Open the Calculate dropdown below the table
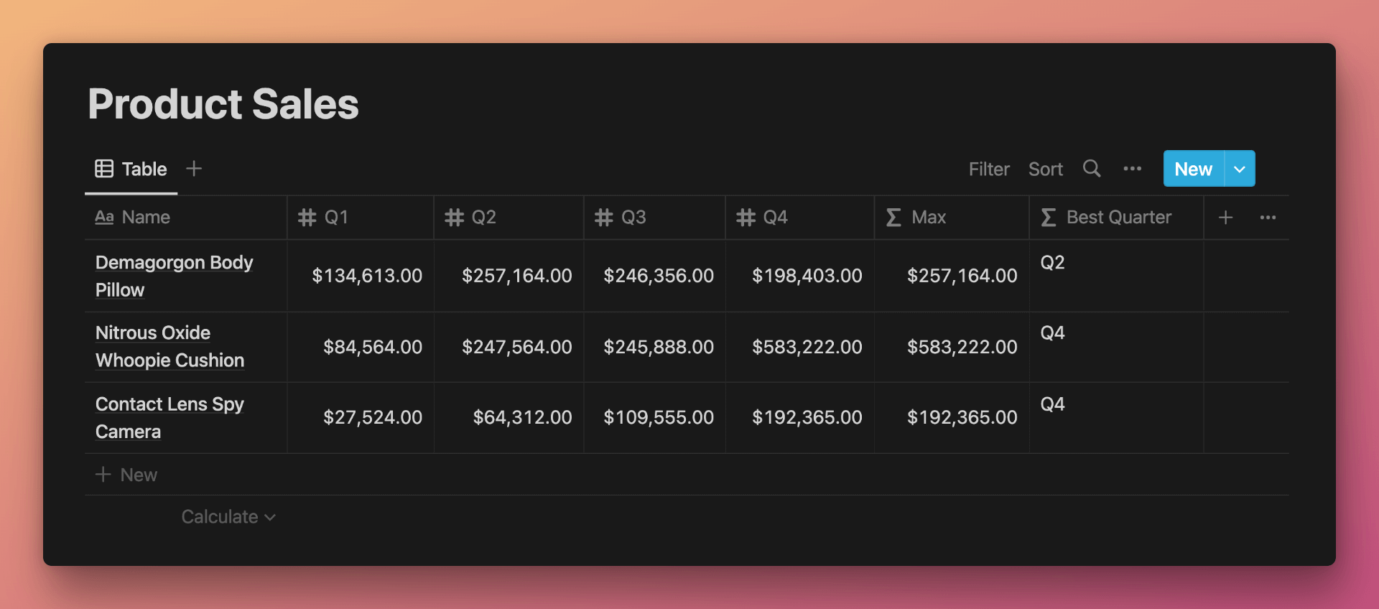The image size is (1379, 609). 228,517
